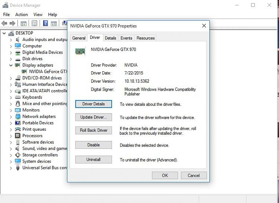The height and width of the screenshot is (203, 279).
Task: Click the Mice and other pointing devices icon
Action: [17, 104]
